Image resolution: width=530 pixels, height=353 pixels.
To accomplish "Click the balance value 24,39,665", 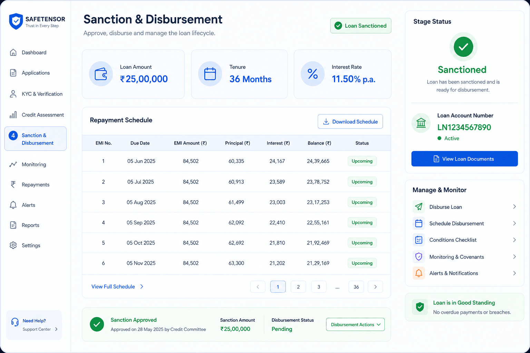I will pyautogui.click(x=318, y=161).
